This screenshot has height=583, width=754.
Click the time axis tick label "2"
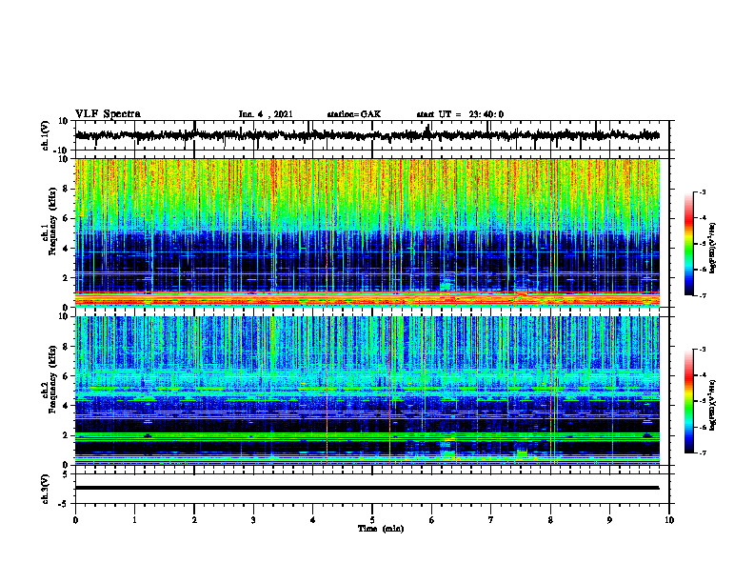click(194, 520)
